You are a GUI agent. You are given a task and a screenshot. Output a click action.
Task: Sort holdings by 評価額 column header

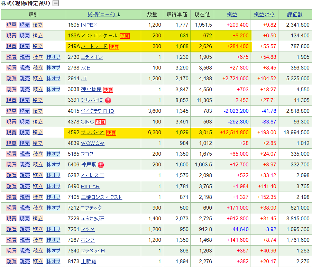pos(295,15)
